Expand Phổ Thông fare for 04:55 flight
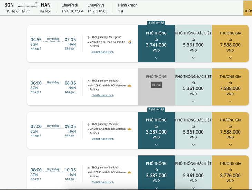Screen dimensions: 252x190 pos(156,58)
